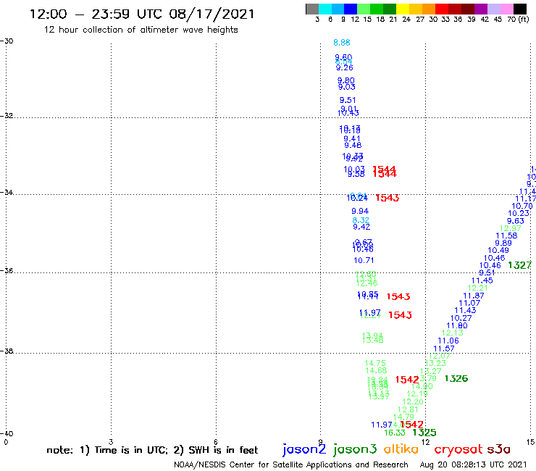Viewport: 536px width, 471px height.
Task: Select the purple legend color swatch
Action: click(481, 9)
